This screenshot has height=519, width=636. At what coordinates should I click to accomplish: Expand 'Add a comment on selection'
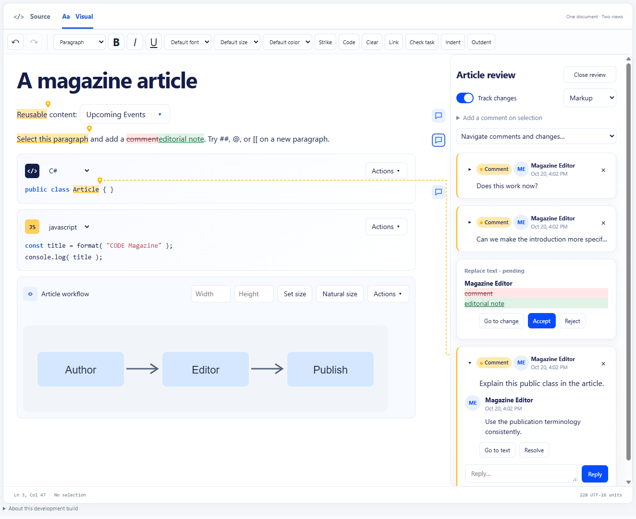point(499,118)
